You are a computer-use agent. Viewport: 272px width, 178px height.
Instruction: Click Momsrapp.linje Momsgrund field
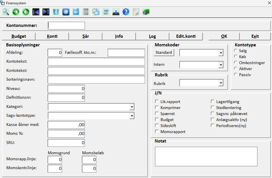point(55,160)
